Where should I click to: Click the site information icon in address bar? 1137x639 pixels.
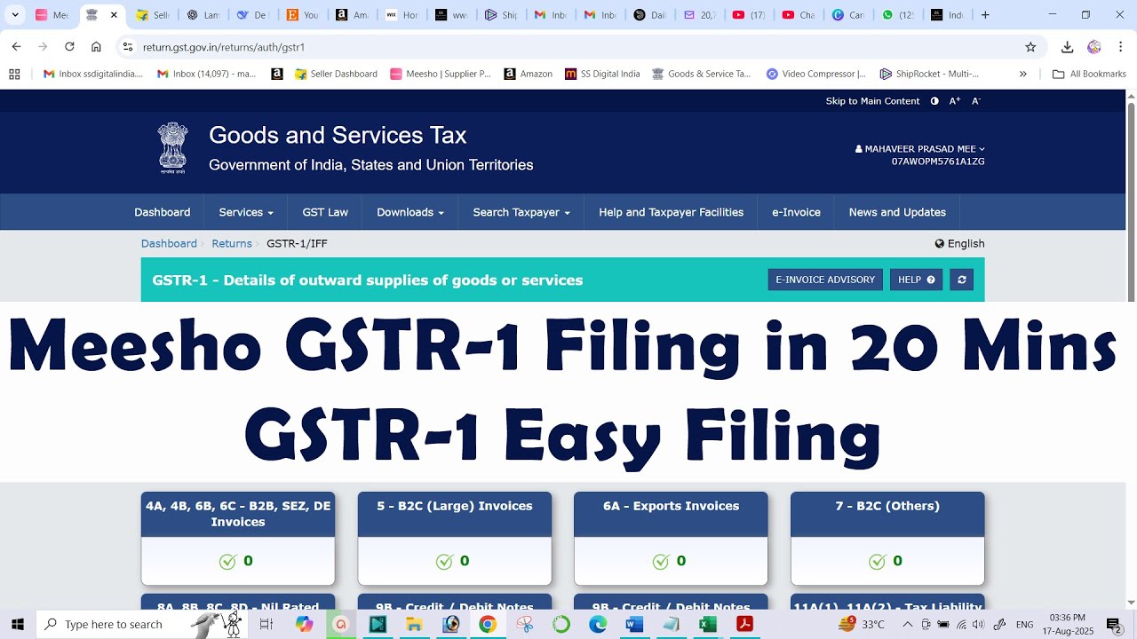tap(128, 47)
